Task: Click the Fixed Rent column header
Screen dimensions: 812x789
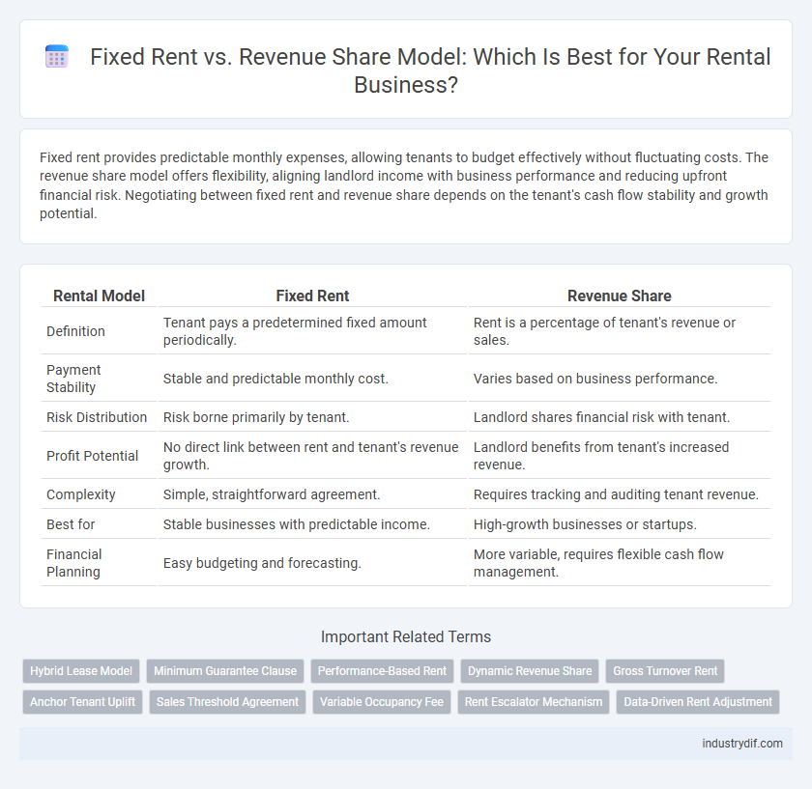Action: pos(312,296)
